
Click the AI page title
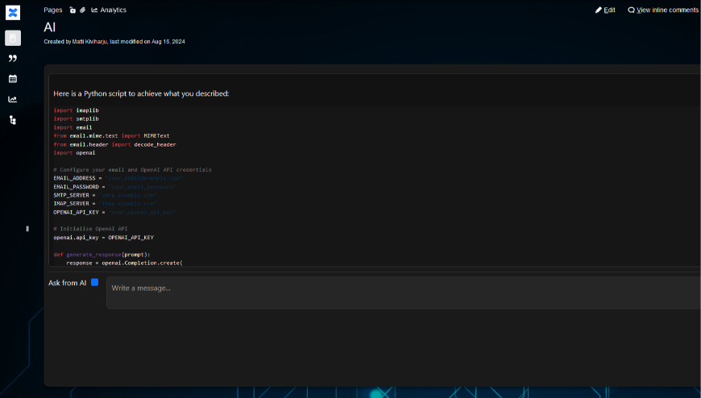coord(50,27)
